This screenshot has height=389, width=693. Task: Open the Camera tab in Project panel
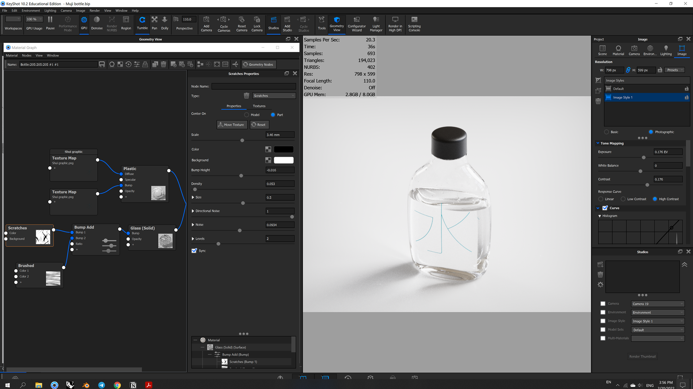pyautogui.click(x=634, y=50)
